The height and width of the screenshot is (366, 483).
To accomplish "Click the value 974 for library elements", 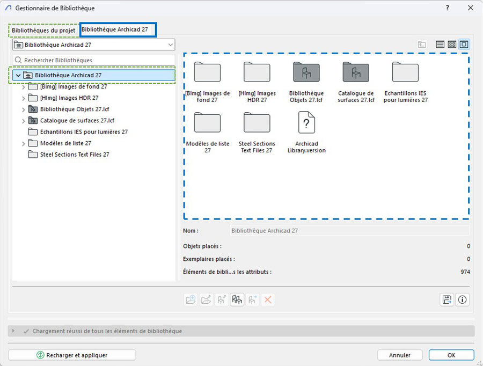I will tap(465, 272).
